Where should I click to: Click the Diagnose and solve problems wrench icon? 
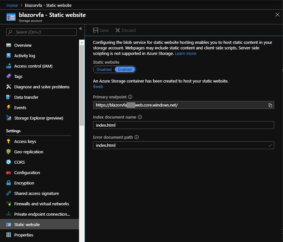coord(8,87)
